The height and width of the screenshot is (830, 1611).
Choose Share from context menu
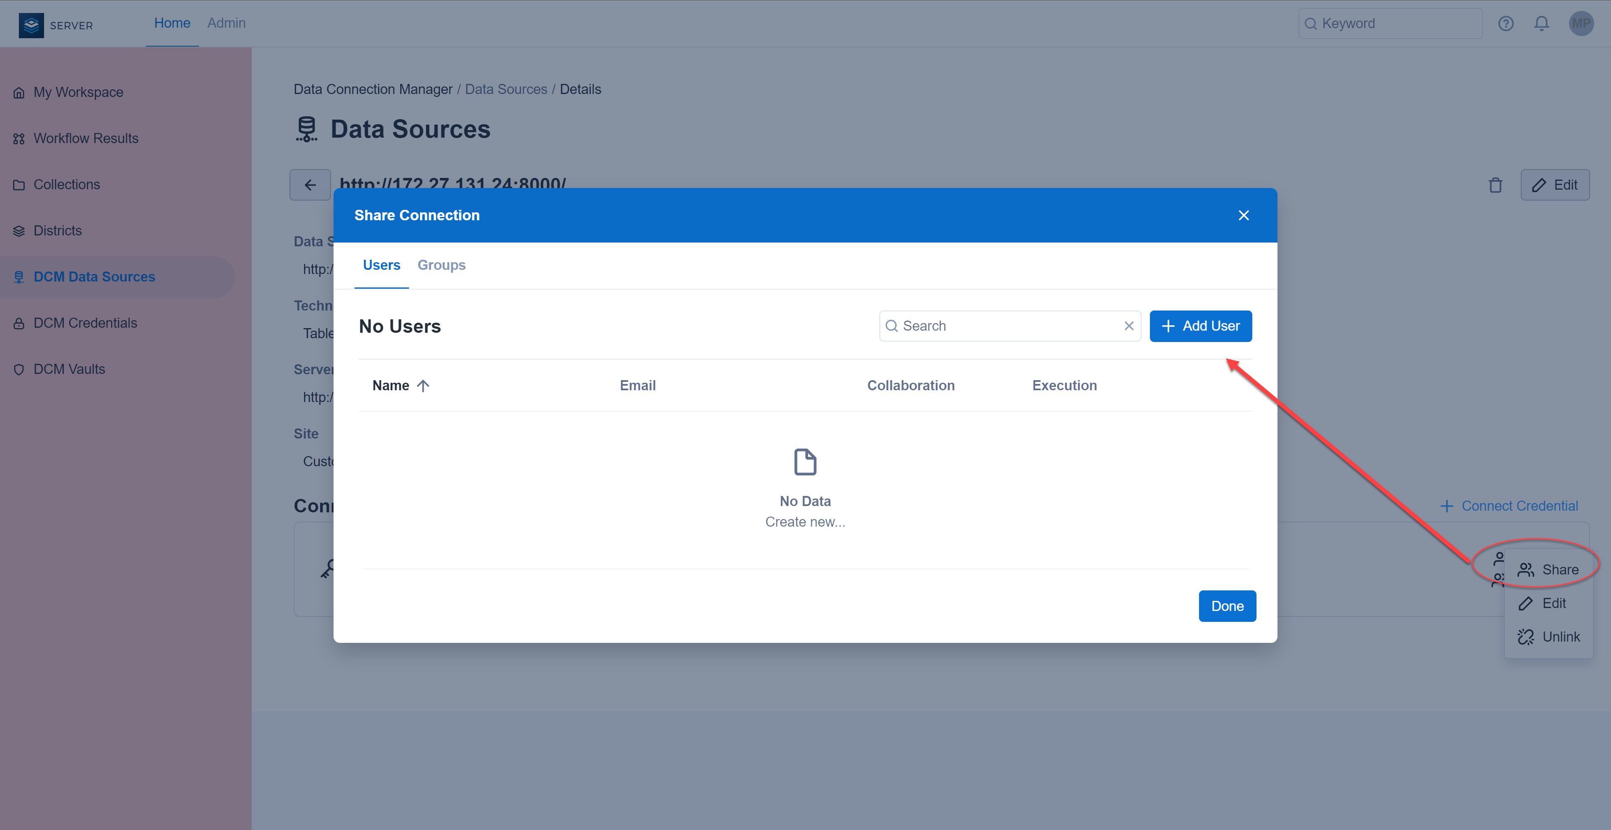(x=1548, y=570)
